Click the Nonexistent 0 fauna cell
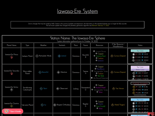Image resolution: width=155 pixels, height=116 pixels. coord(86,89)
